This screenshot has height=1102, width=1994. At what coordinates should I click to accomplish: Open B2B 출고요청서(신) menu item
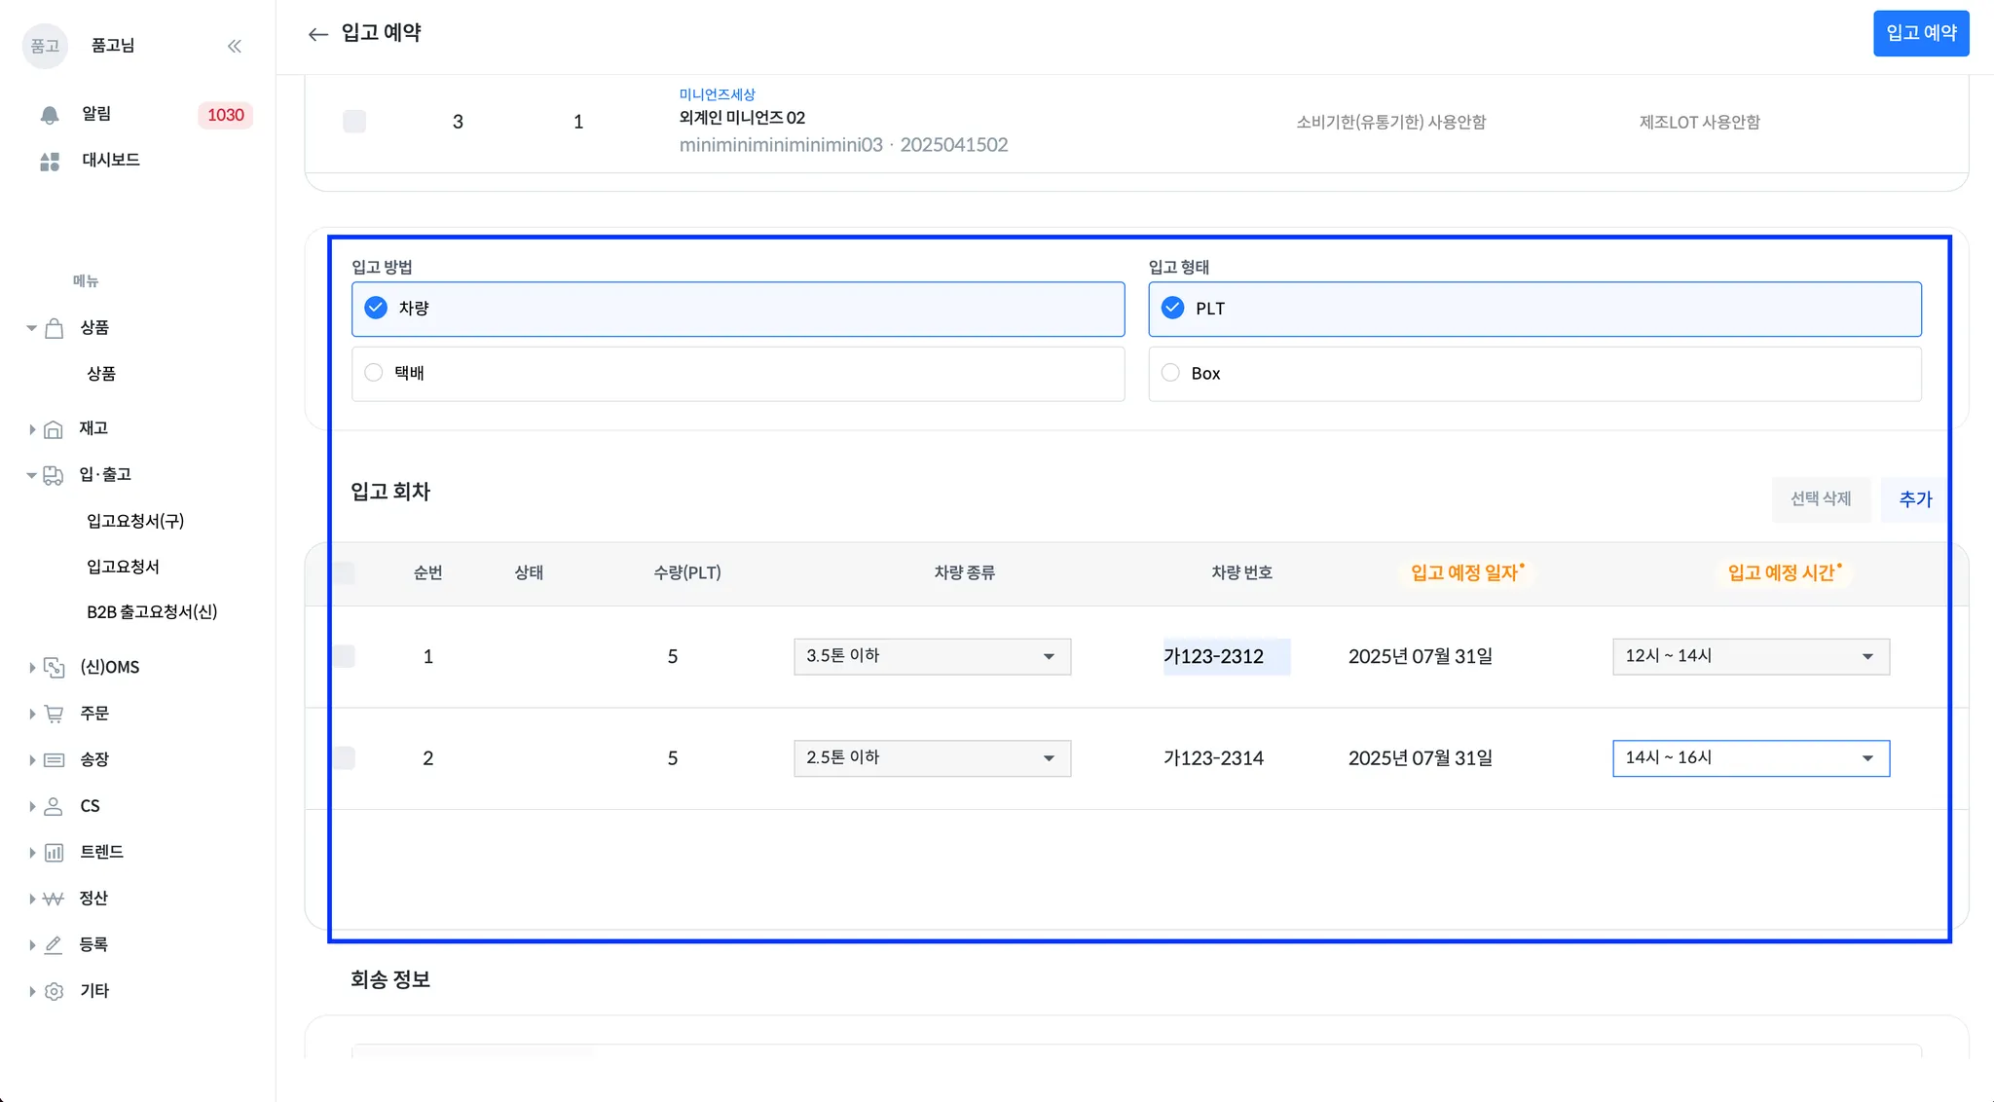pos(152,612)
